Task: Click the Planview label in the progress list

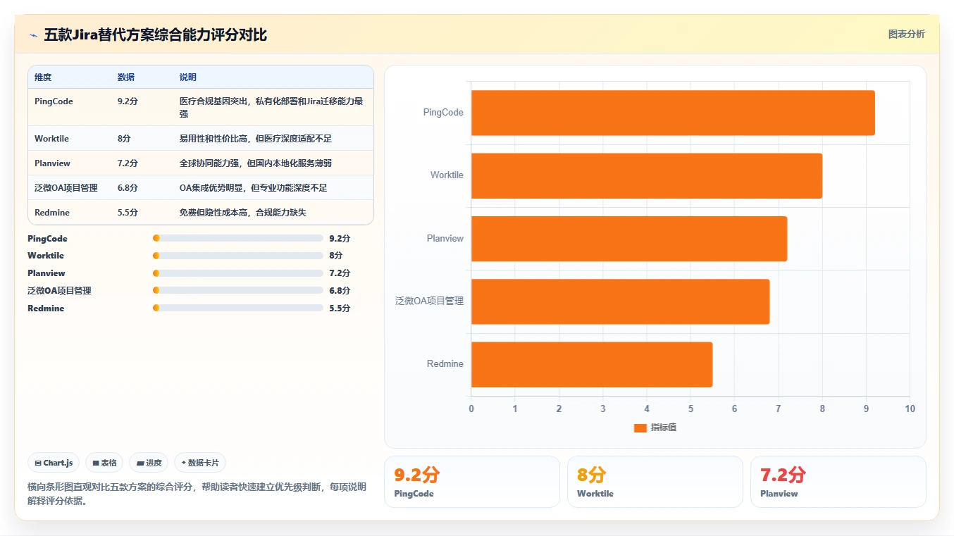Action: click(x=47, y=273)
